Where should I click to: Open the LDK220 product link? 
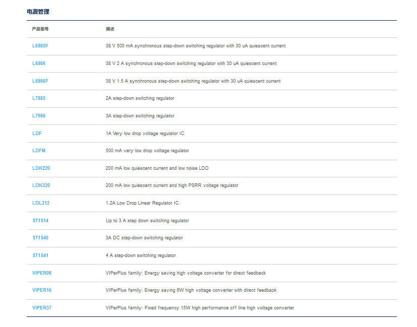41,168
